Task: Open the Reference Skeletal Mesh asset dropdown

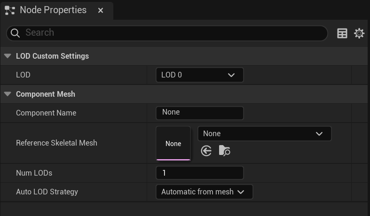Action: pyautogui.click(x=265, y=134)
